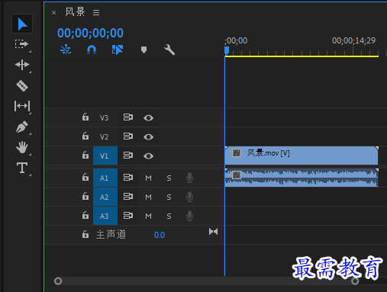
Task: Click the master track volume value 0.0
Action: (160, 235)
